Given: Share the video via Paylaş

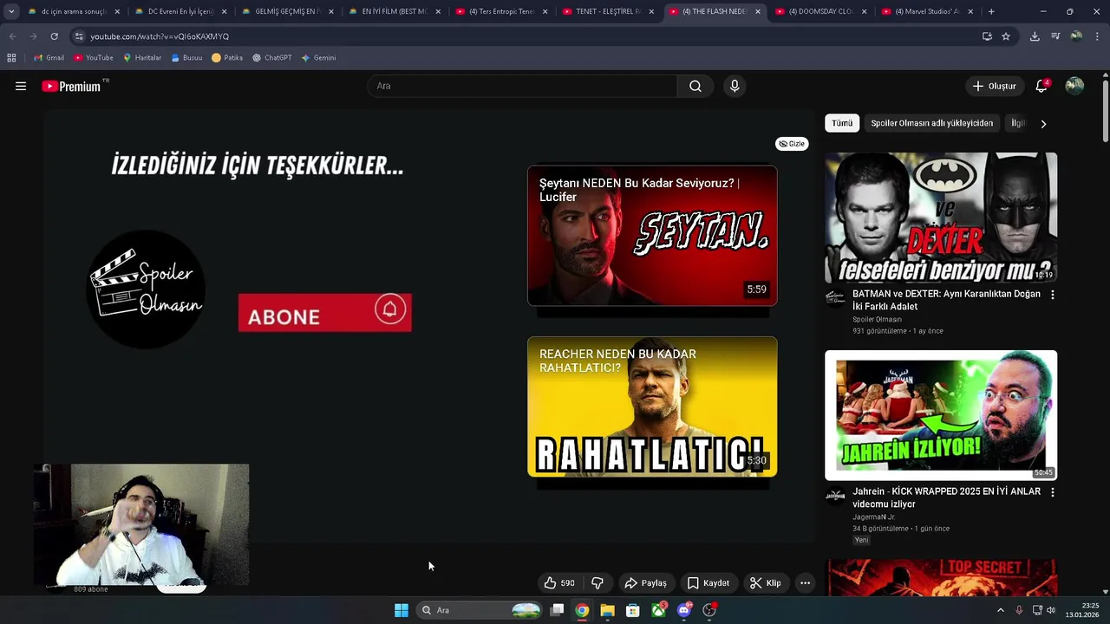Looking at the screenshot, I should (x=646, y=583).
